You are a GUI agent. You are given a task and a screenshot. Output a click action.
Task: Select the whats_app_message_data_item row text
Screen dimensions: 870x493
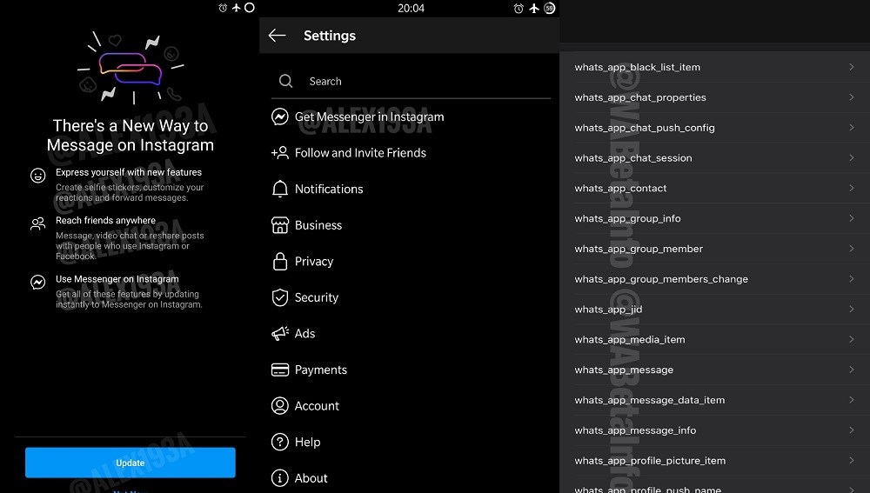(x=650, y=400)
